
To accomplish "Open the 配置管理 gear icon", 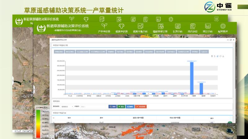I will [x=223, y=27].
